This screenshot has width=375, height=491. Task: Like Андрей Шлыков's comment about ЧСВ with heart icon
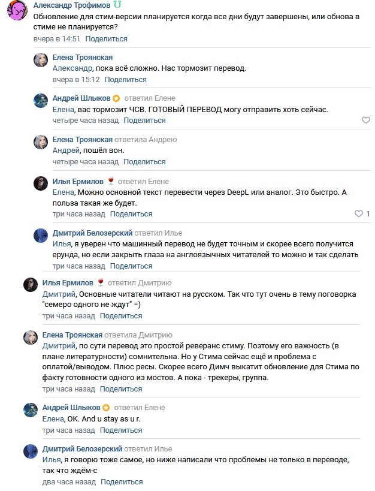click(x=365, y=120)
